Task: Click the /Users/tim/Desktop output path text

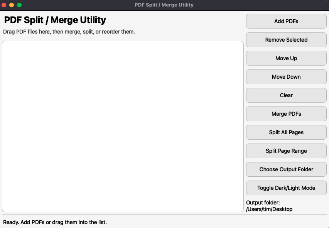Action: [x=269, y=209]
